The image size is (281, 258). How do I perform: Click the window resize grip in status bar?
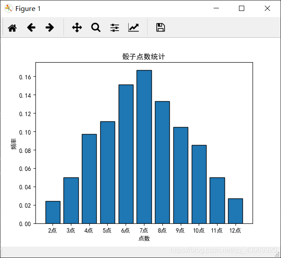point(277,254)
